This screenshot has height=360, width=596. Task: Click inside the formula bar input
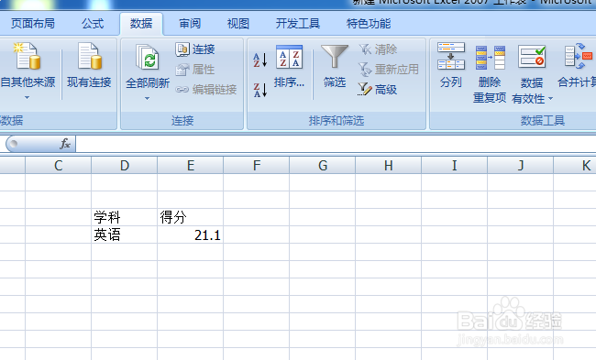336,144
